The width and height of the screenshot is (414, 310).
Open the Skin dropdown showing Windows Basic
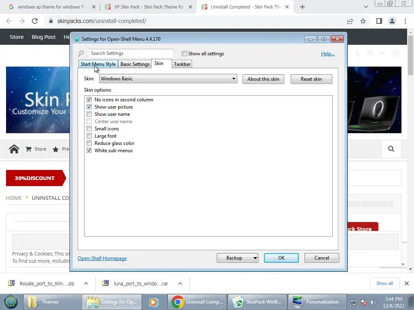[x=168, y=79]
